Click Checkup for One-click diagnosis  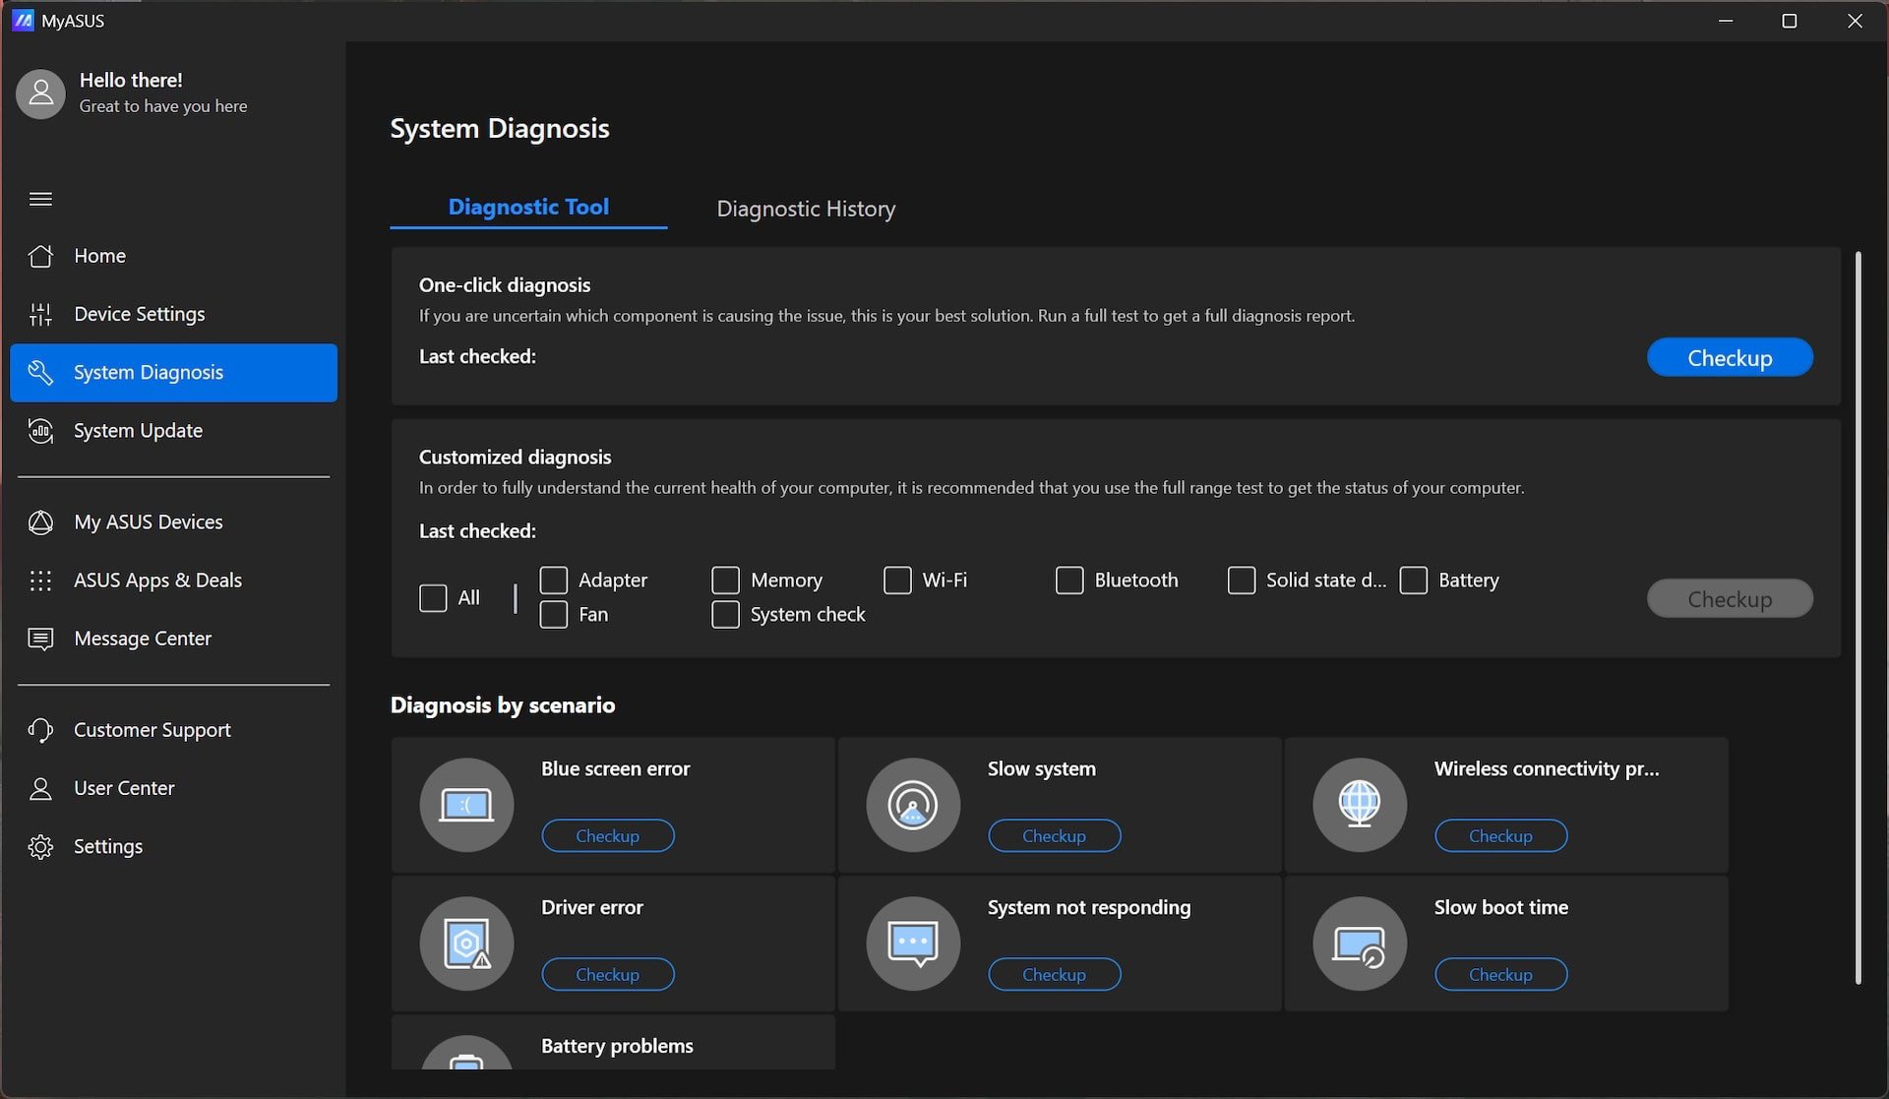(1730, 357)
